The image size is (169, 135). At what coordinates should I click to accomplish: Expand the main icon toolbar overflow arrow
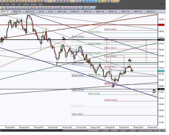click(x=43, y=2)
